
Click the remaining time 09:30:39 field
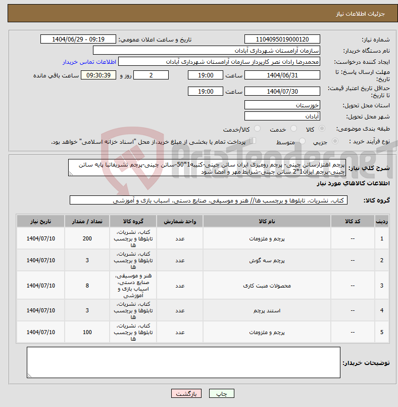98,75
